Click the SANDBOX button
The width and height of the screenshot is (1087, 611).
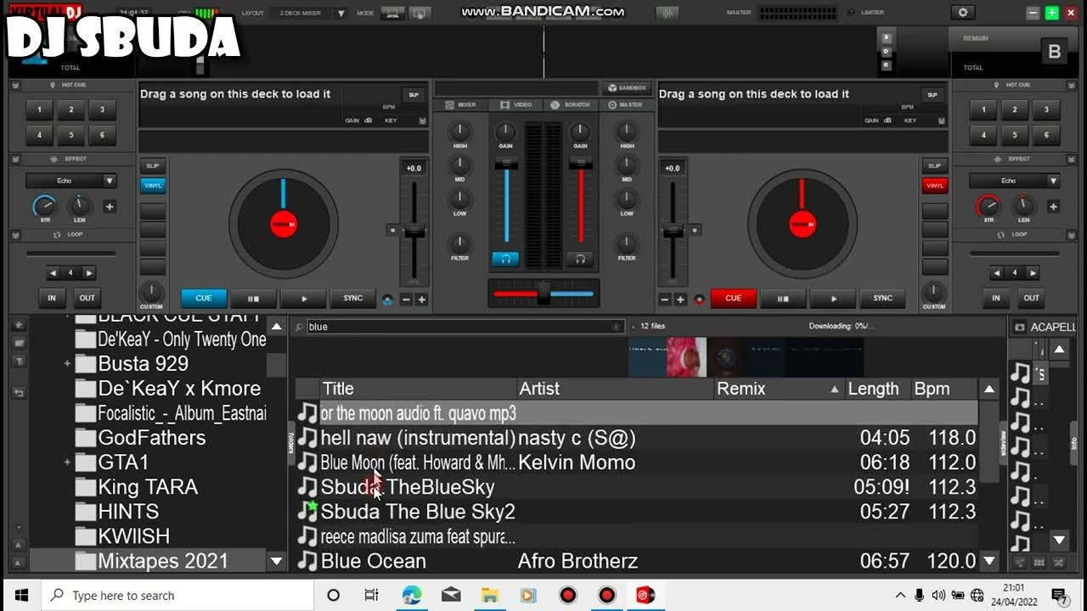[x=627, y=88]
